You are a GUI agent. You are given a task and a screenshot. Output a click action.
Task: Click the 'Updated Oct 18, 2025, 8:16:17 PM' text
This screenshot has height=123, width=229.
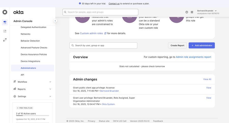(x=31, y=119)
